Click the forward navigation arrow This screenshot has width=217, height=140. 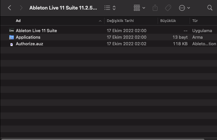click(x=21, y=8)
